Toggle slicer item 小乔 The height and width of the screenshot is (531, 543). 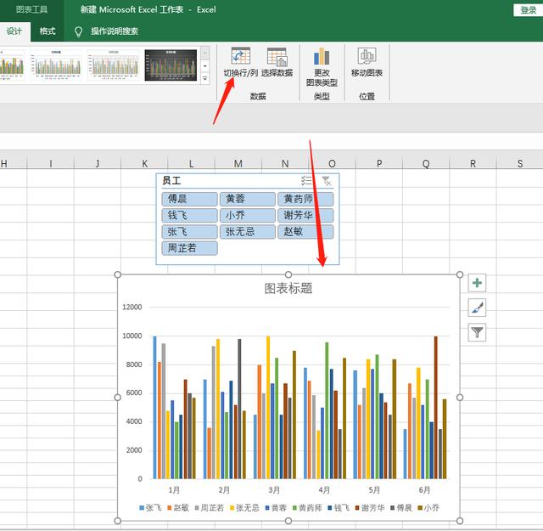click(x=247, y=215)
